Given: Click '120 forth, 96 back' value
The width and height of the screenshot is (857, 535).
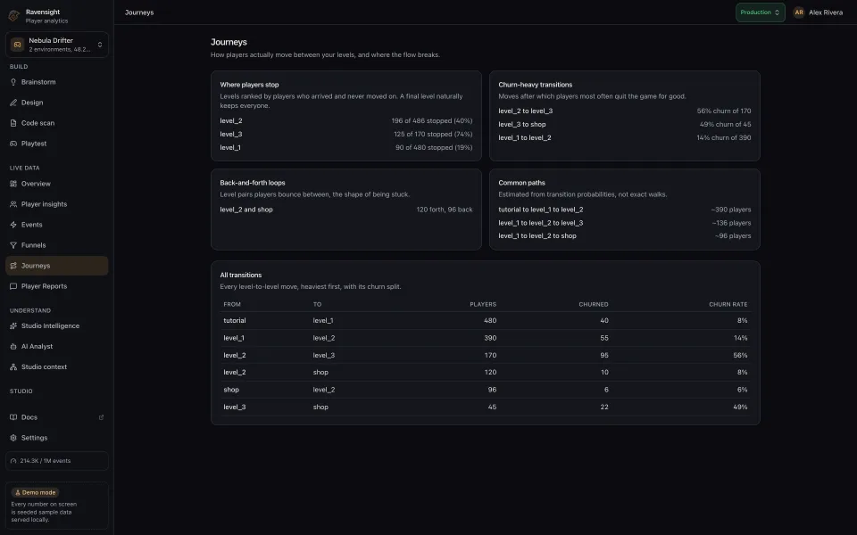Looking at the screenshot, I should point(445,209).
